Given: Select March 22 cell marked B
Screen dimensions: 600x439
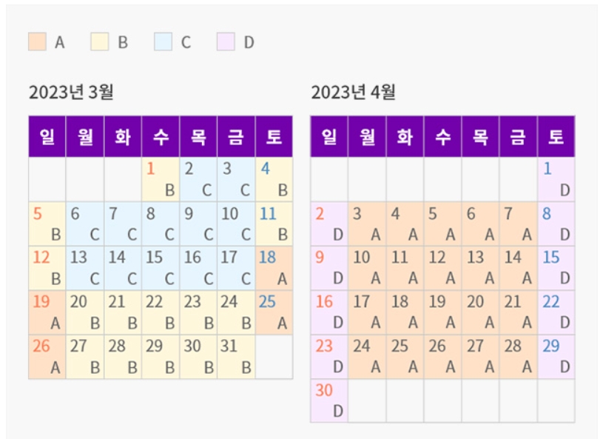Looking at the screenshot, I should click(161, 312).
